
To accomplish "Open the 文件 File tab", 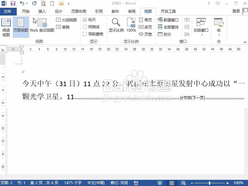I will tap(8, 11).
